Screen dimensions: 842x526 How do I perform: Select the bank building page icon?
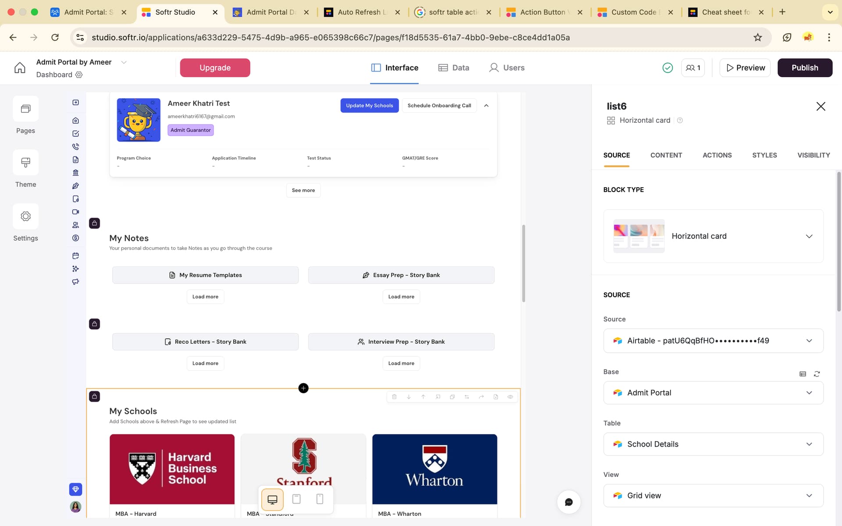click(75, 173)
